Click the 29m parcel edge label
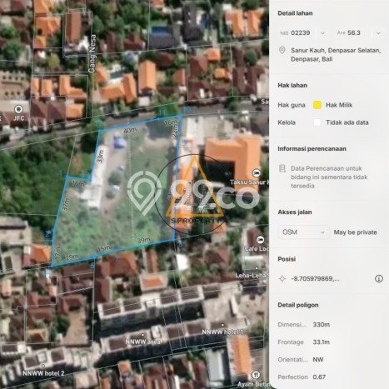The height and width of the screenshot is (389, 389). coord(72,257)
